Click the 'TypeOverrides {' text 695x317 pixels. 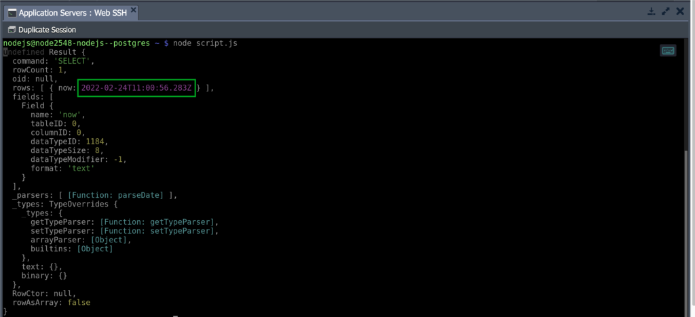83,204
